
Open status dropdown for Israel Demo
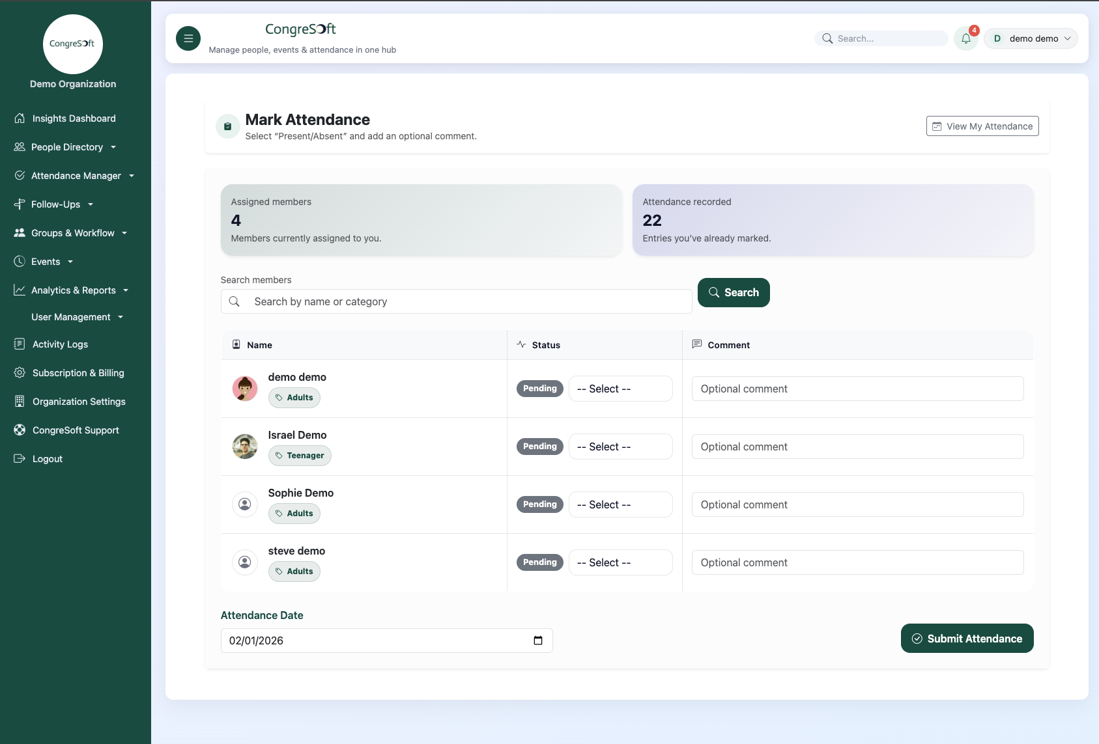[x=620, y=447]
